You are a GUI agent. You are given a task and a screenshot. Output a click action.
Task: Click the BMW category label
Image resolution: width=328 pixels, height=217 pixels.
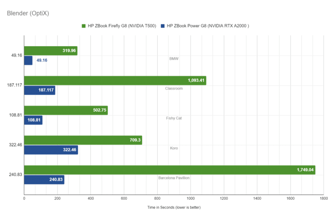click(x=174, y=58)
